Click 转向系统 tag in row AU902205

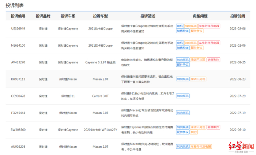[x=183, y=147]
